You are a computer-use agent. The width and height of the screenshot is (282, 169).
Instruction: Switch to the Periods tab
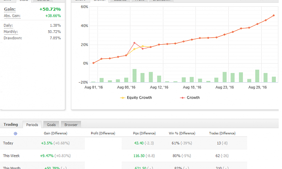pyautogui.click(x=32, y=125)
